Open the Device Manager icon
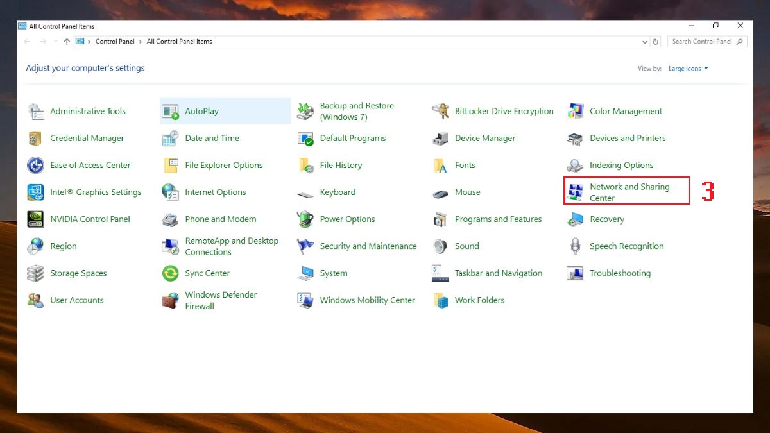The image size is (770, 433). [440, 138]
